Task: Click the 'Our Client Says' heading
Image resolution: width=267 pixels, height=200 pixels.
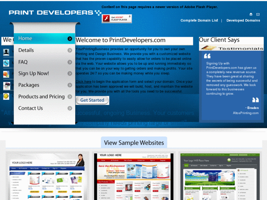Action: (x=219, y=40)
